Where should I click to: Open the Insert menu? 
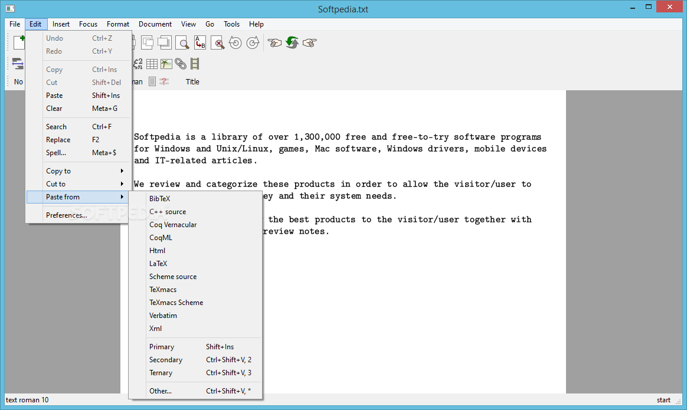61,24
